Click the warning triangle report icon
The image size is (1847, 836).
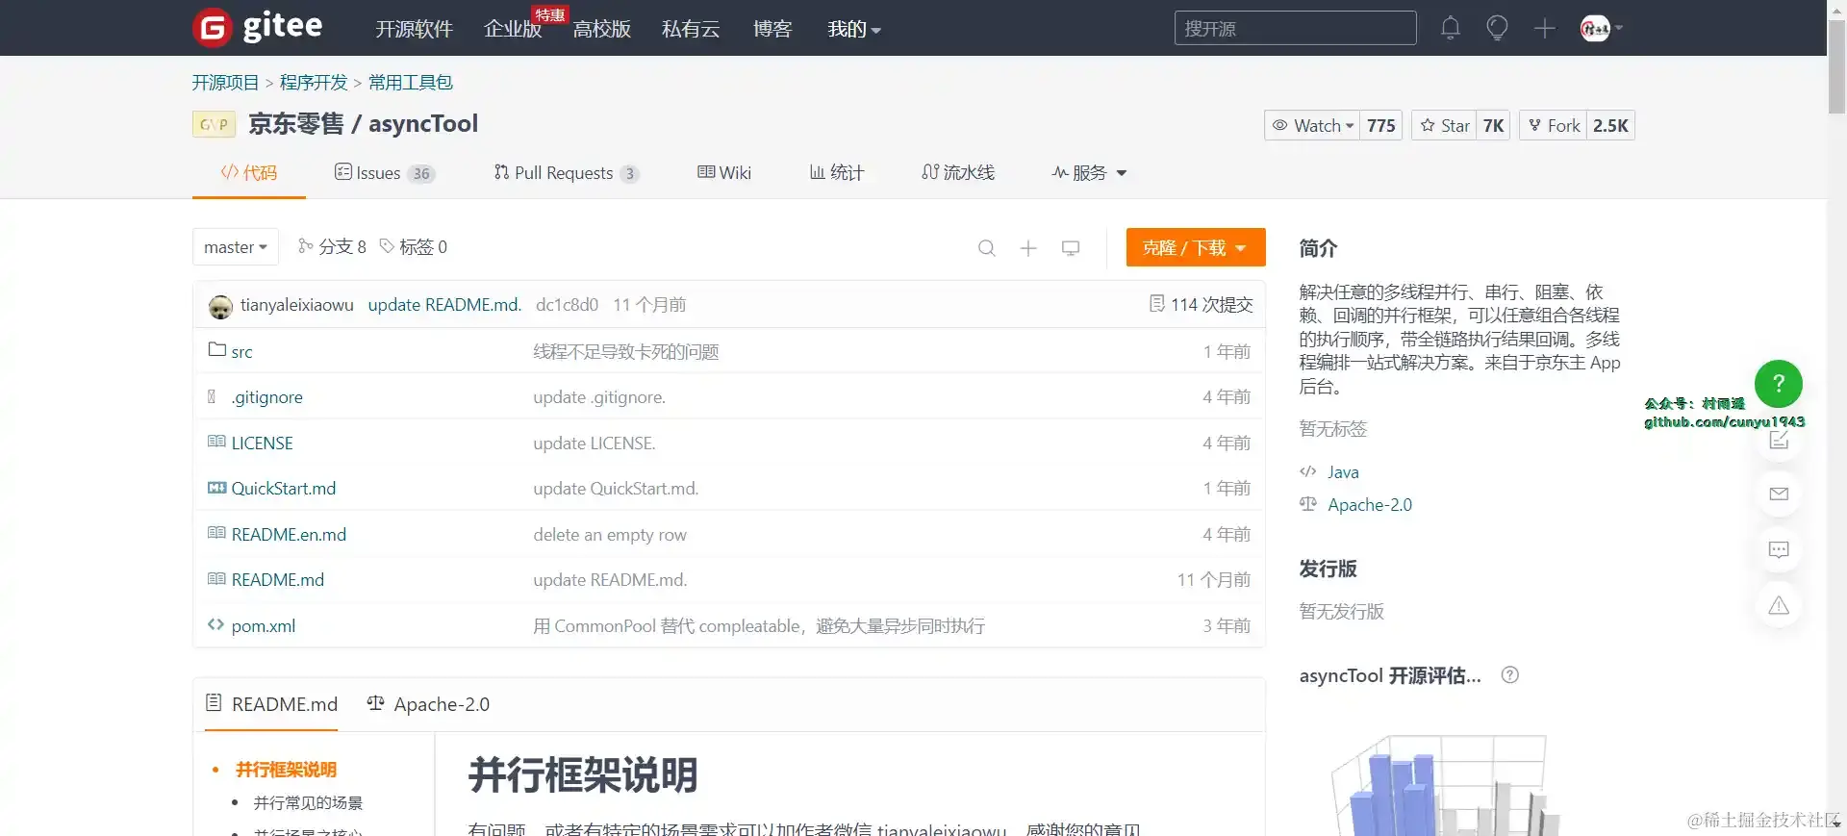point(1779,606)
